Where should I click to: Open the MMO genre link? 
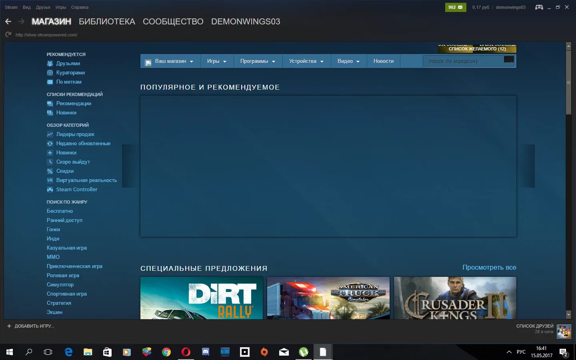[x=53, y=257]
